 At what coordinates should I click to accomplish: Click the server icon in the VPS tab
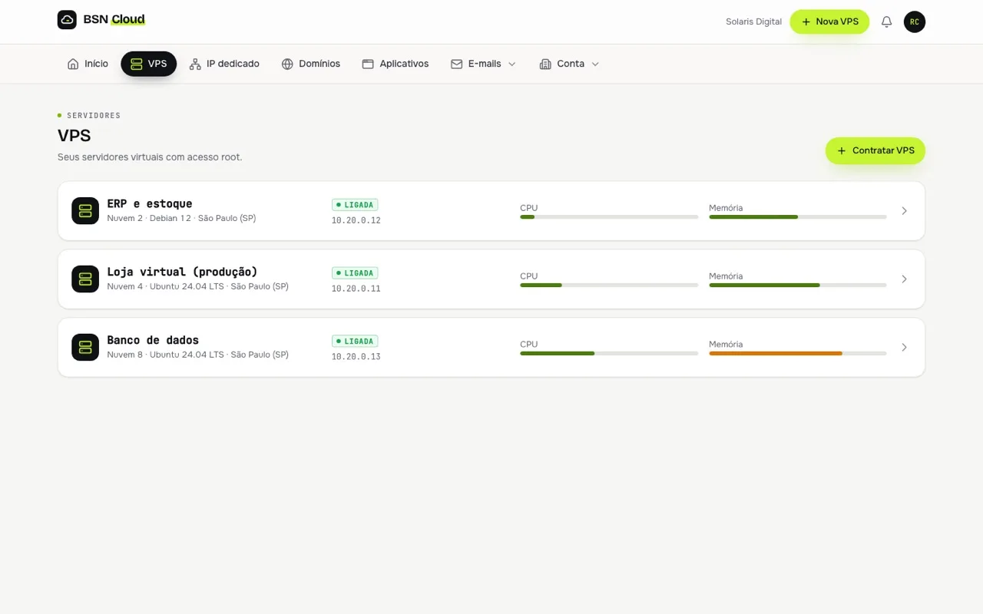137,64
